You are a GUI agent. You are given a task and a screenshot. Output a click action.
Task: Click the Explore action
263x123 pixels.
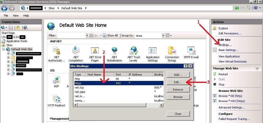pyautogui.click(x=223, y=28)
